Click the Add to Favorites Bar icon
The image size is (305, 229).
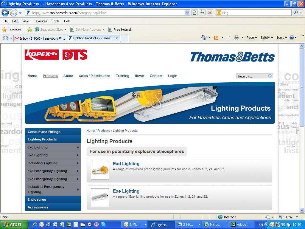click(x=30, y=30)
